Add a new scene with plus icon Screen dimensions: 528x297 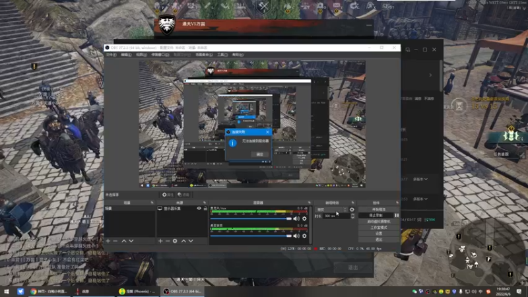[108, 241]
